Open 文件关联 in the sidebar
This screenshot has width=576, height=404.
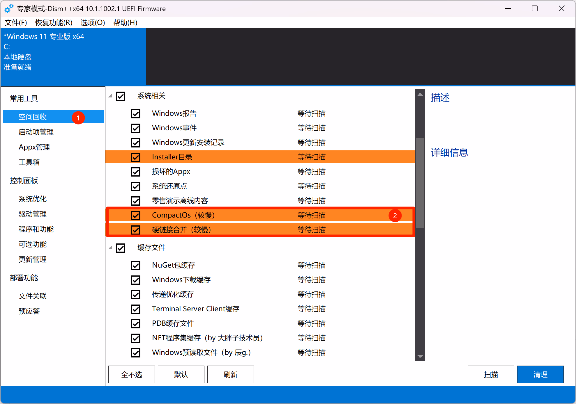[33, 296]
